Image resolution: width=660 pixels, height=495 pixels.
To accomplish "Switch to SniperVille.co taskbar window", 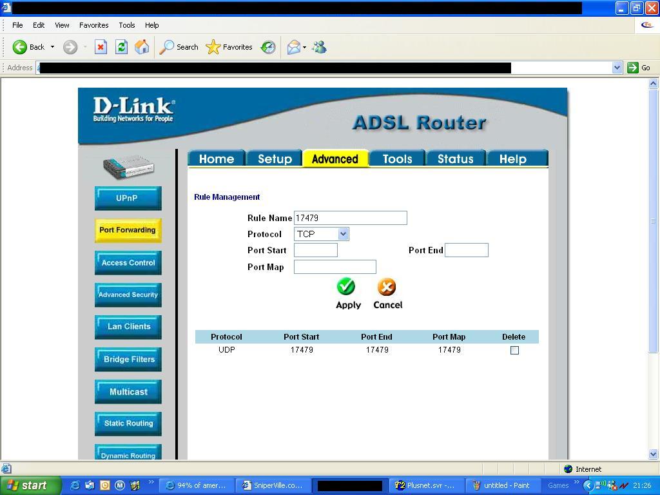I will (273, 485).
